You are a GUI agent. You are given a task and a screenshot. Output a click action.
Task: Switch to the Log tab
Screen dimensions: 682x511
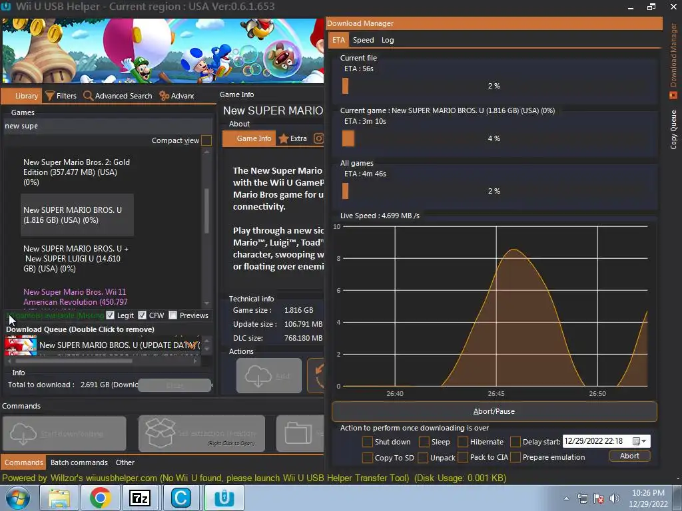(388, 40)
